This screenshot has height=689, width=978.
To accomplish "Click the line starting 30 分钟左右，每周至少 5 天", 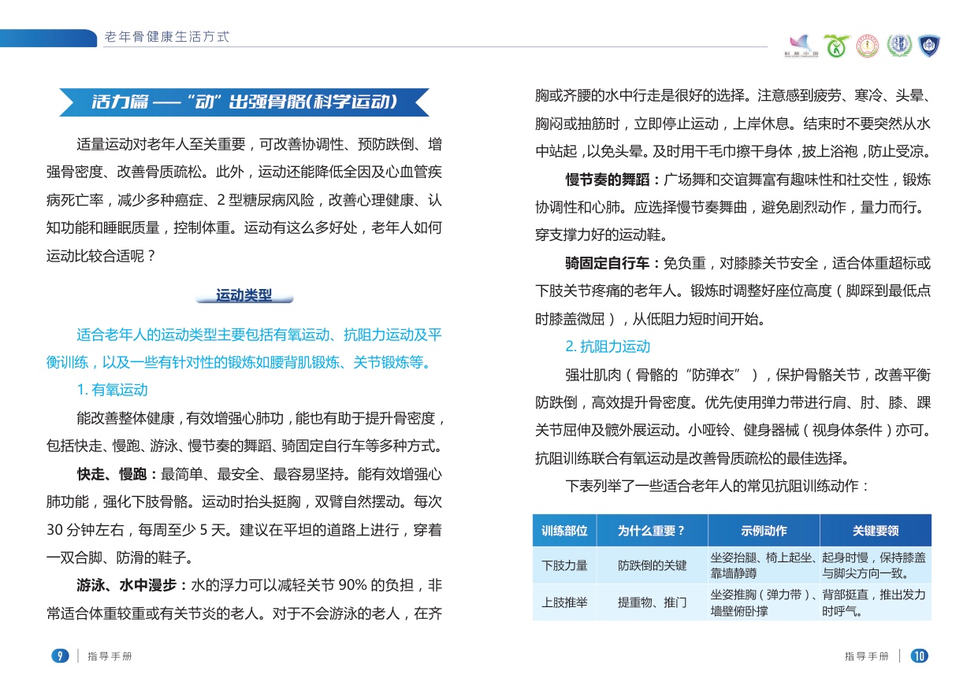I will click(244, 529).
